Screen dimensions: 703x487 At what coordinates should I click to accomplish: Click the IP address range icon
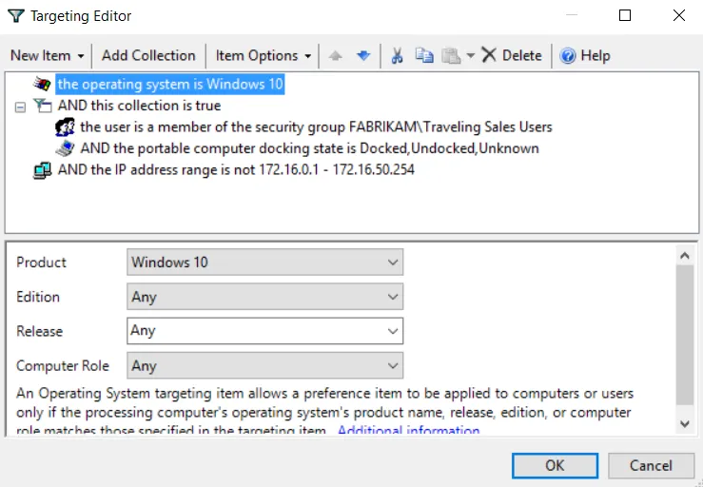point(43,170)
